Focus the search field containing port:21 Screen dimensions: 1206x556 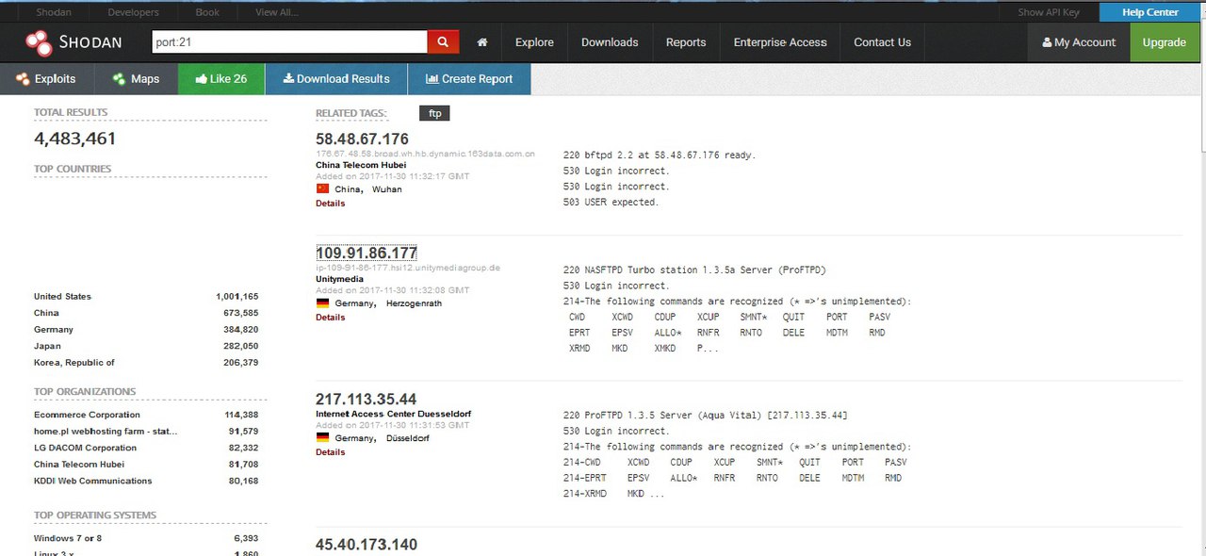(289, 42)
